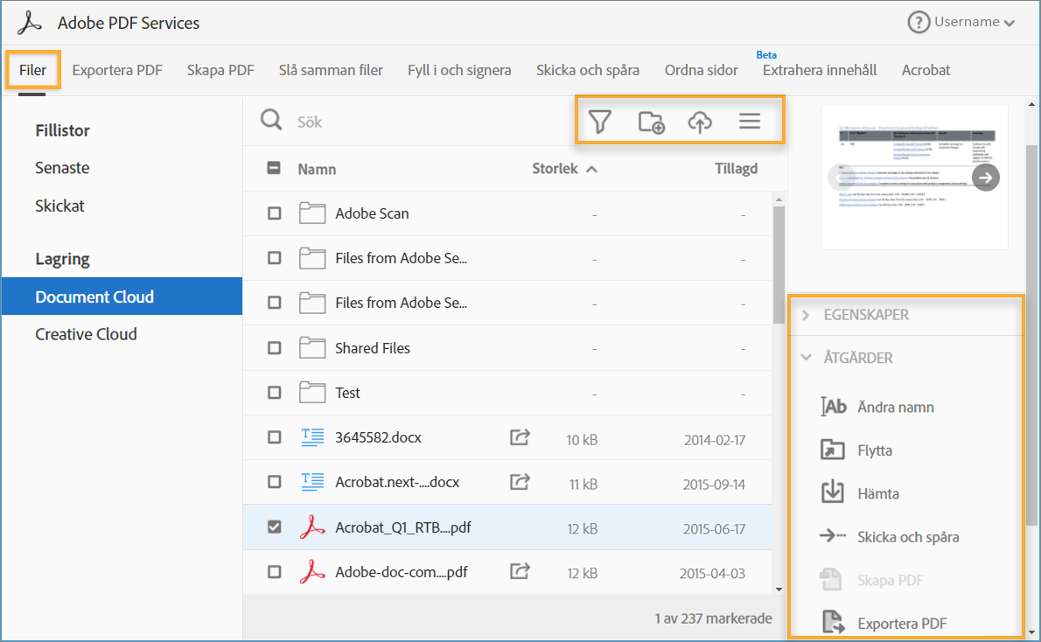
Task: Check the Acrobat.next docx checkbox
Action: point(274,481)
